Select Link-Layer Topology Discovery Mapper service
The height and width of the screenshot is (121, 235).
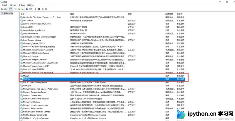tap(39, 37)
